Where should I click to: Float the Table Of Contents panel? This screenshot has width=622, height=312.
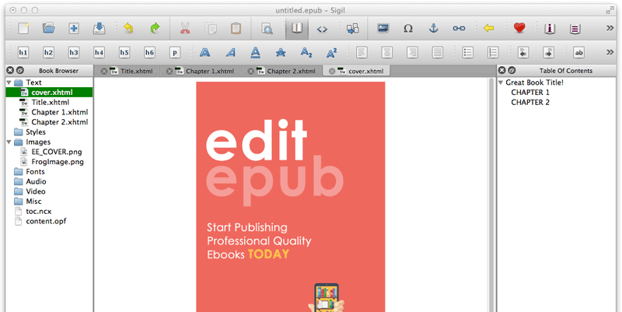coord(512,70)
